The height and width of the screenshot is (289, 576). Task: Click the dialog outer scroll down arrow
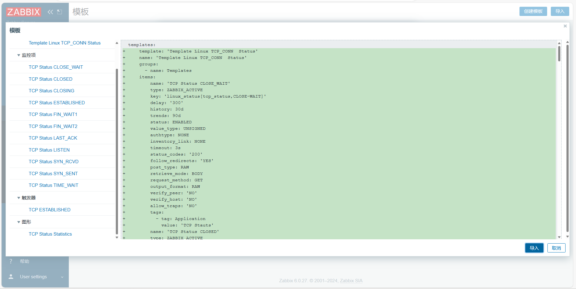click(567, 237)
